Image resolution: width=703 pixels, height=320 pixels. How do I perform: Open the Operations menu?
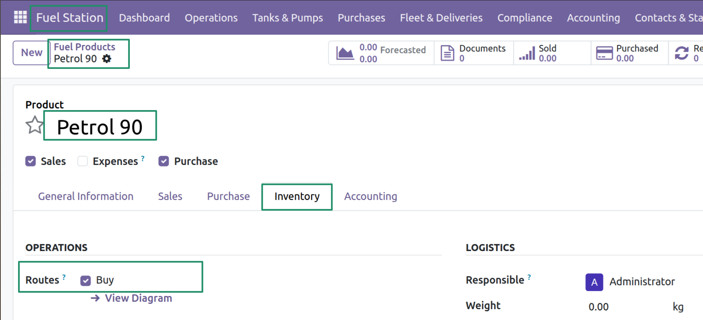tap(211, 18)
